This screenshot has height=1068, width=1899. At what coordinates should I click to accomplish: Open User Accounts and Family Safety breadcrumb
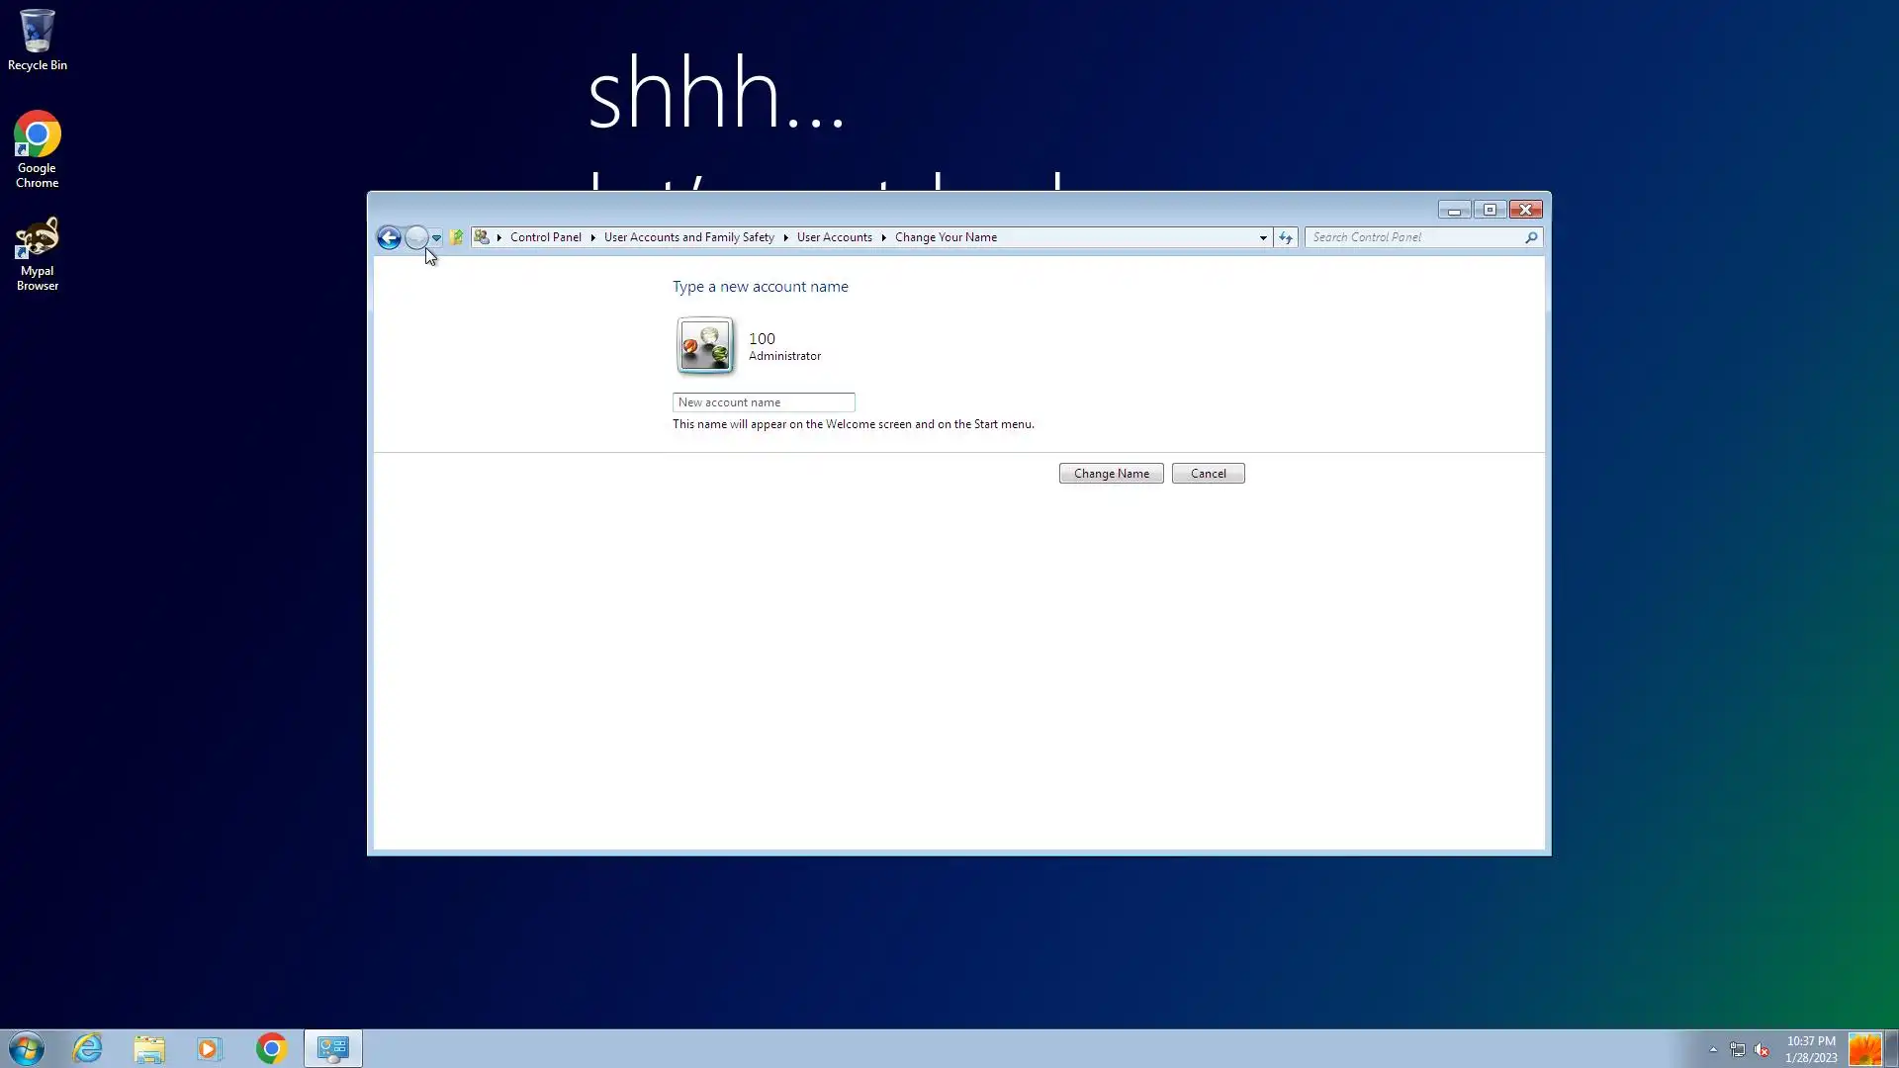688,237
